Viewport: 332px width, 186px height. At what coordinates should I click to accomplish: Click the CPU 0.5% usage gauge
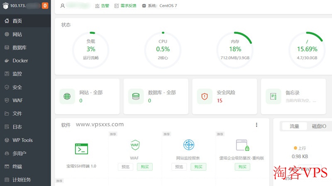tap(163, 50)
